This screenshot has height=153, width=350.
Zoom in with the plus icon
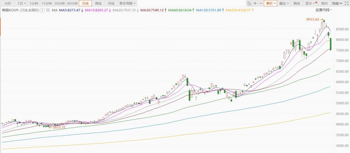tap(255, 3)
